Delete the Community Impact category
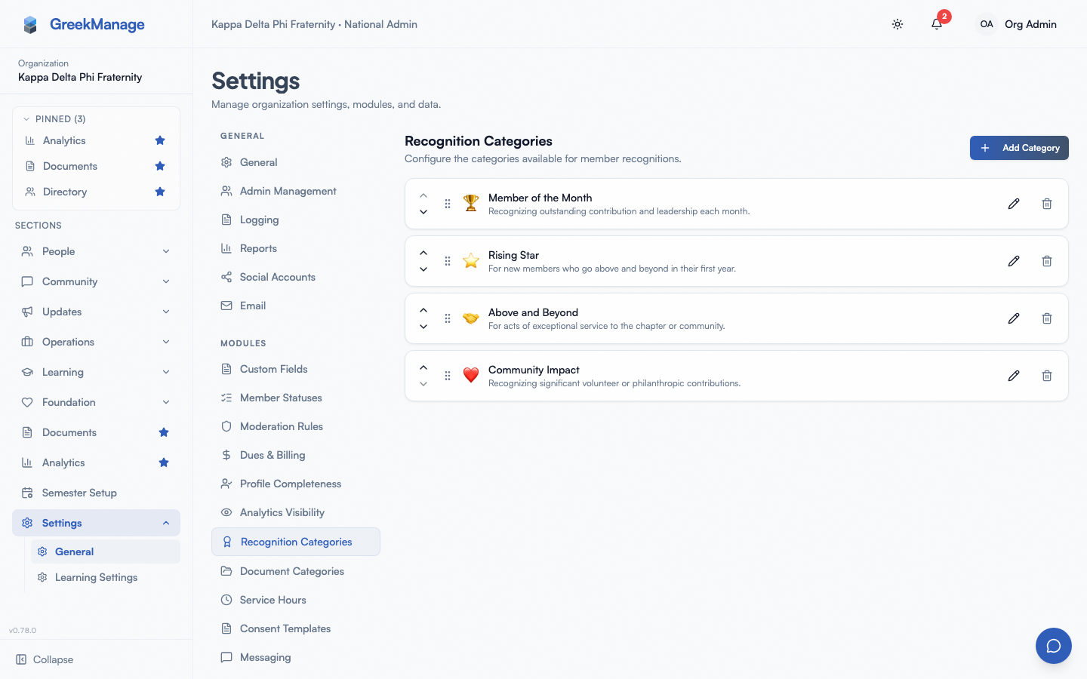The height and width of the screenshot is (679, 1087). [1047, 376]
